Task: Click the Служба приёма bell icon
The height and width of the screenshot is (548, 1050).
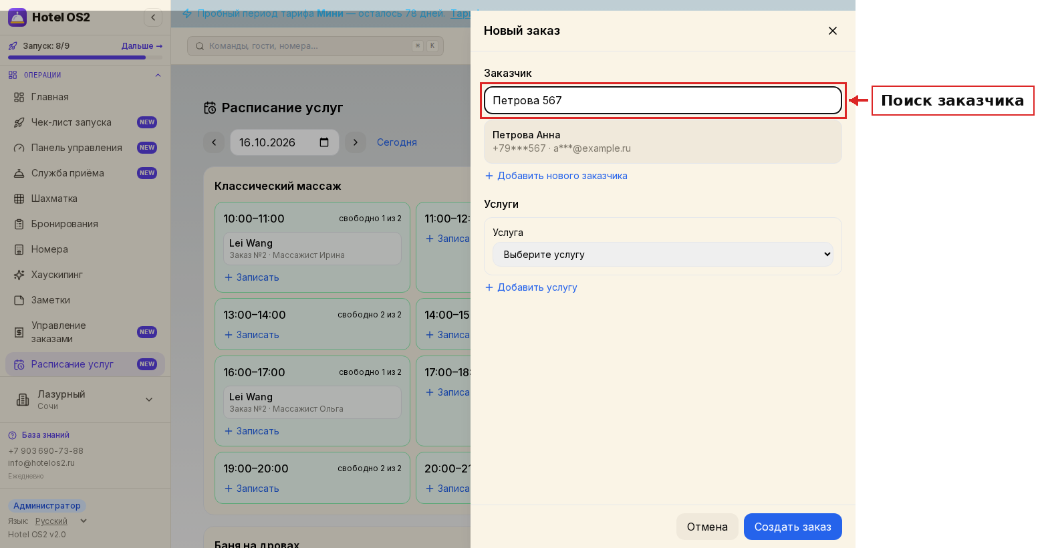Action: click(x=19, y=173)
